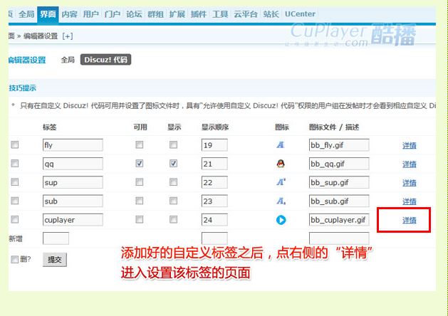
Task: Enable 可用 for the cuplayer tag
Action: pyautogui.click(x=140, y=219)
